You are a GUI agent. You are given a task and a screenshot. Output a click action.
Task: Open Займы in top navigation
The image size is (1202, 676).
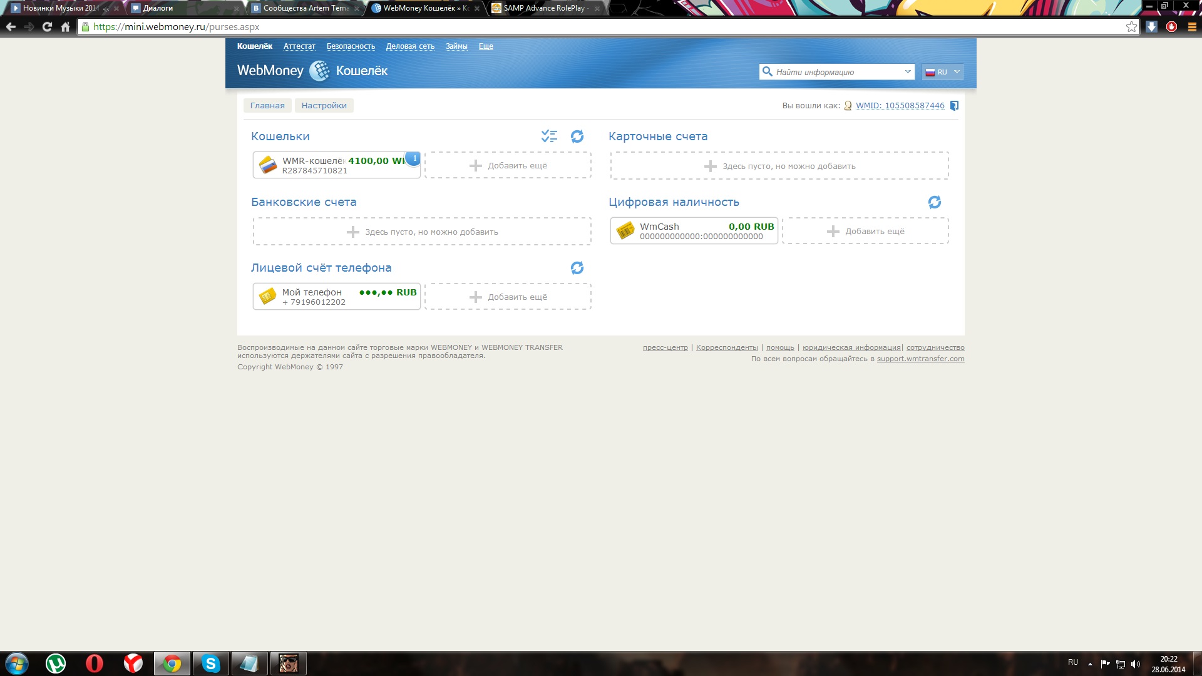point(456,46)
